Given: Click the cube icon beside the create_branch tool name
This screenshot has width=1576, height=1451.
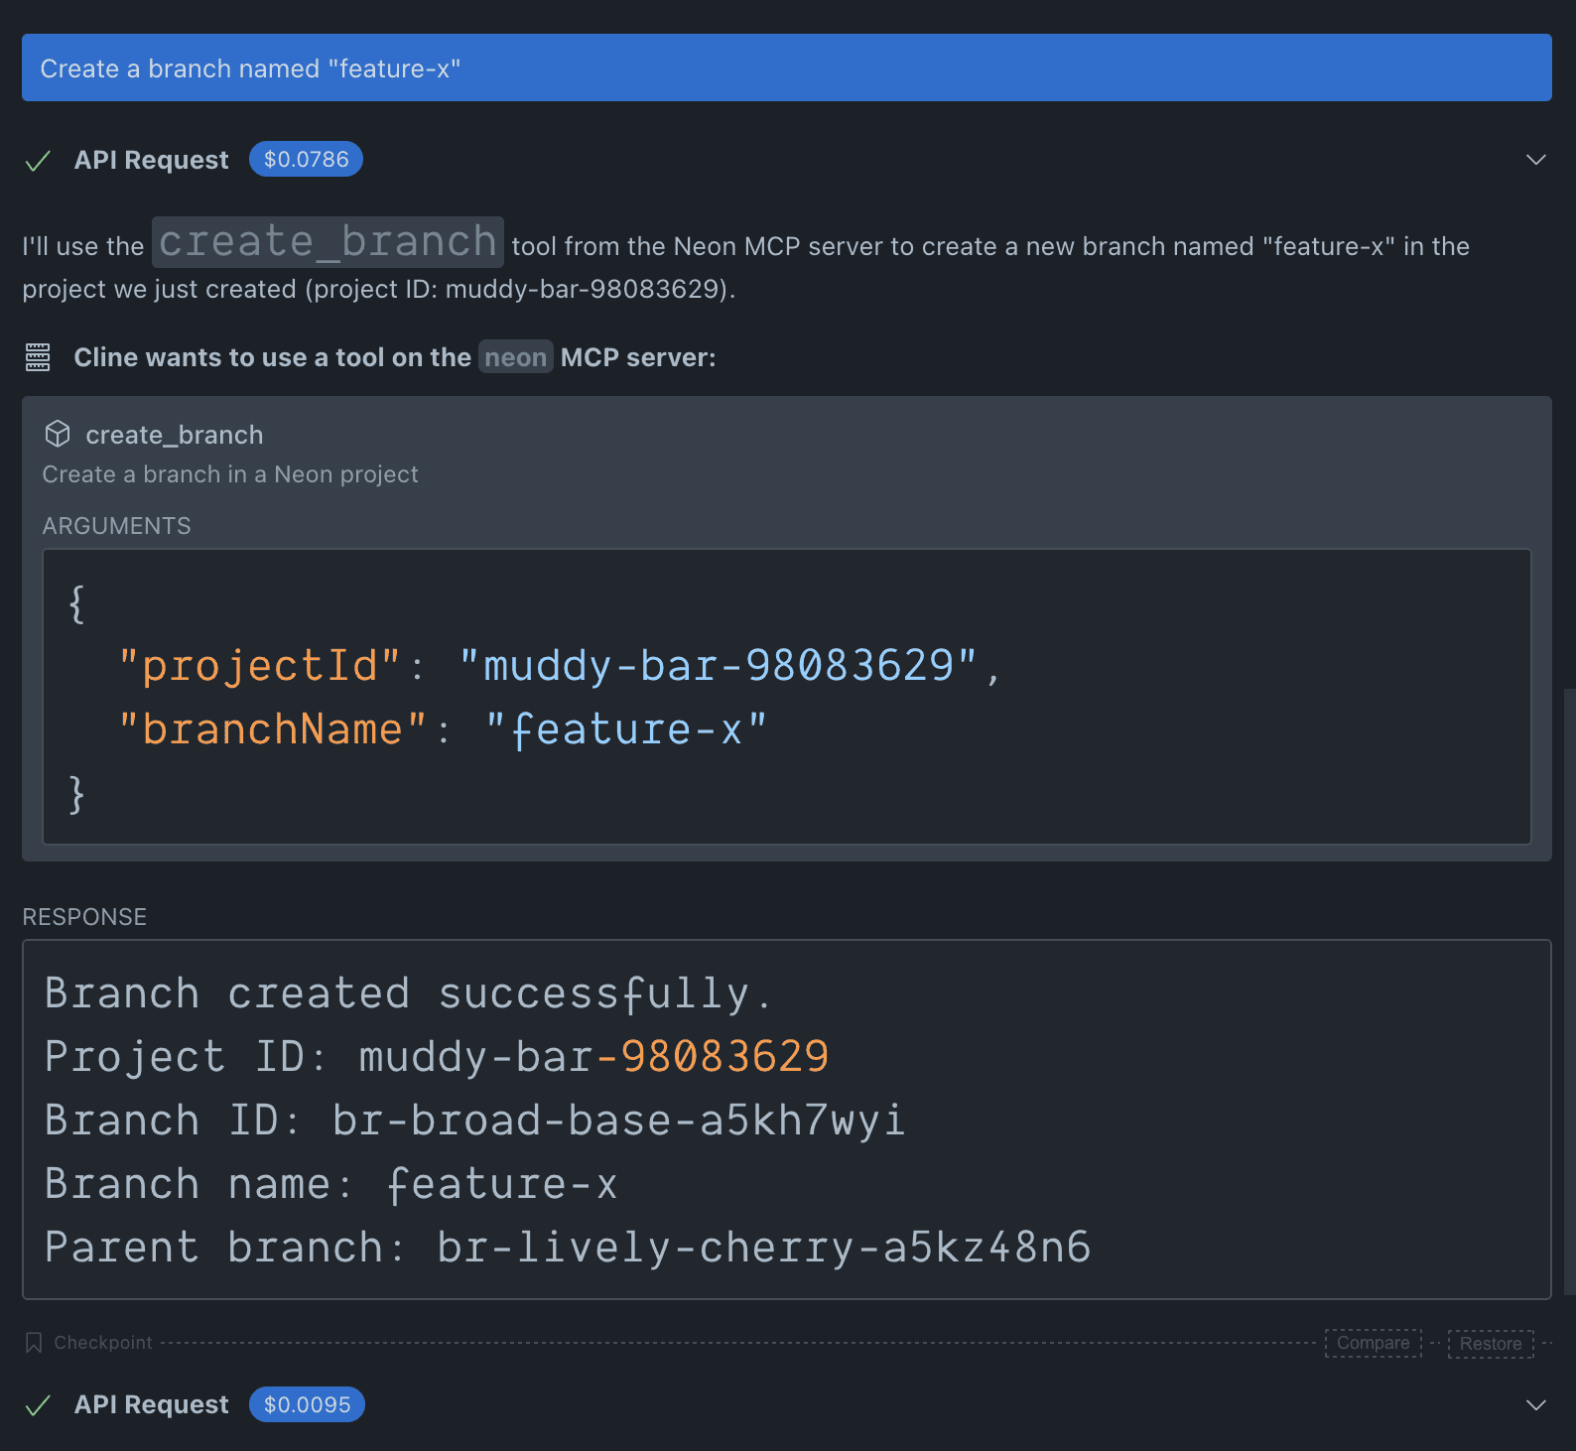Looking at the screenshot, I should (58, 434).
